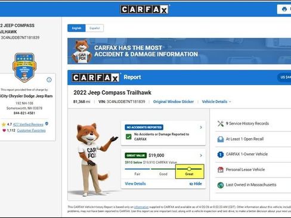
Task: Click the Personal Lease house icon
Action: point(221,170)
